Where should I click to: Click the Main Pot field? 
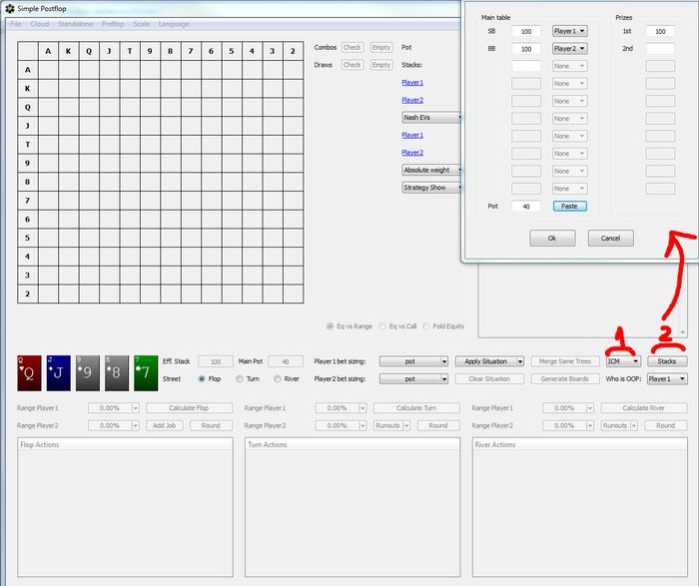coord(286,361)
